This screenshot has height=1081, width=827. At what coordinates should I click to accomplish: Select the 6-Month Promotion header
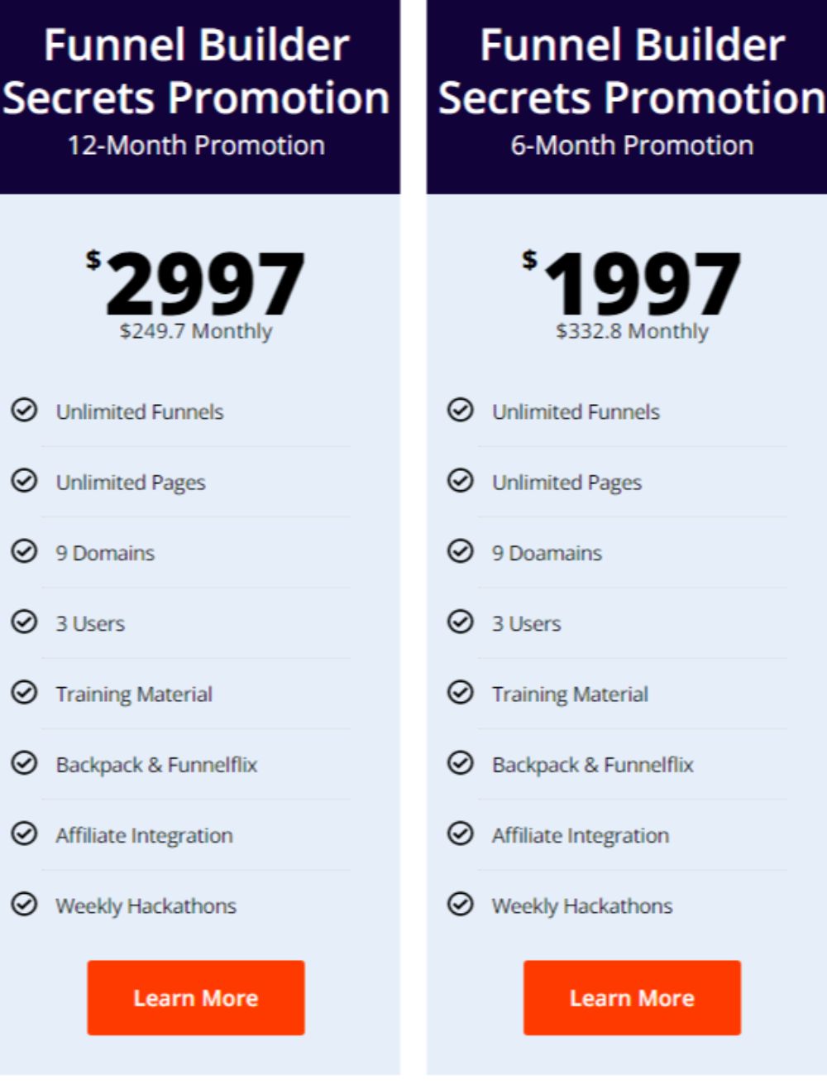[631, 145]
